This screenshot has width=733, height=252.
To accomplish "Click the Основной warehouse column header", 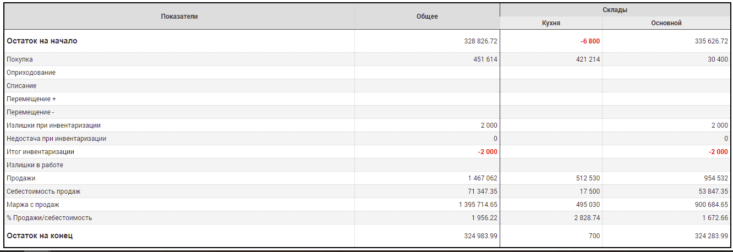I will coord(666,23).
